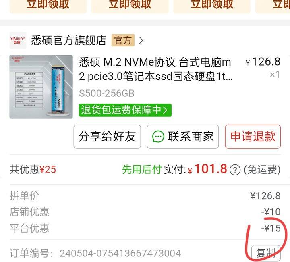Click 分享给好友 share button

(107, 137)
